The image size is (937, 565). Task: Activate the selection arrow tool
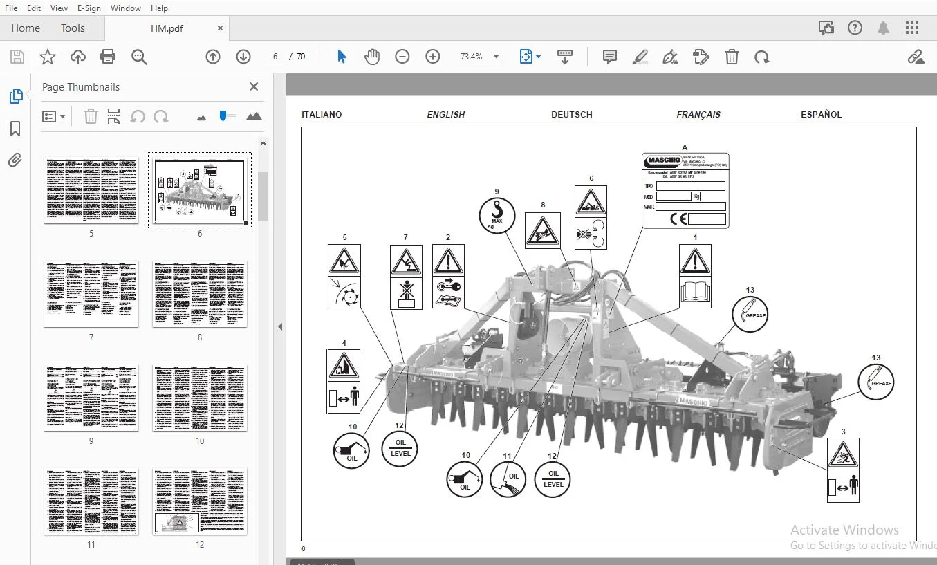(x=342, y=57)
